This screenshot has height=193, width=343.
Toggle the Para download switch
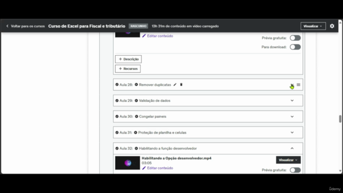(295, 47)
